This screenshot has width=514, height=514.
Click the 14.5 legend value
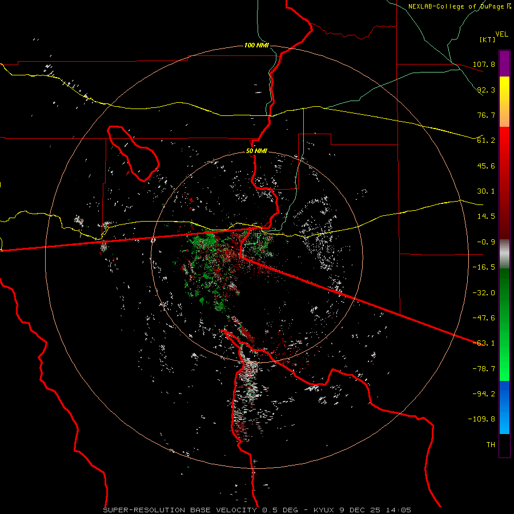coord(486,216)
